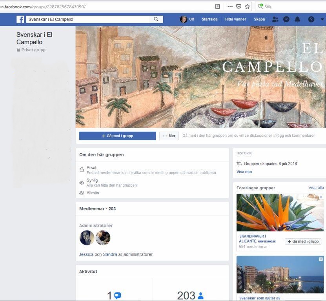
Task: Click the Firefox search engine icon
Action: [x=260, y=6]
